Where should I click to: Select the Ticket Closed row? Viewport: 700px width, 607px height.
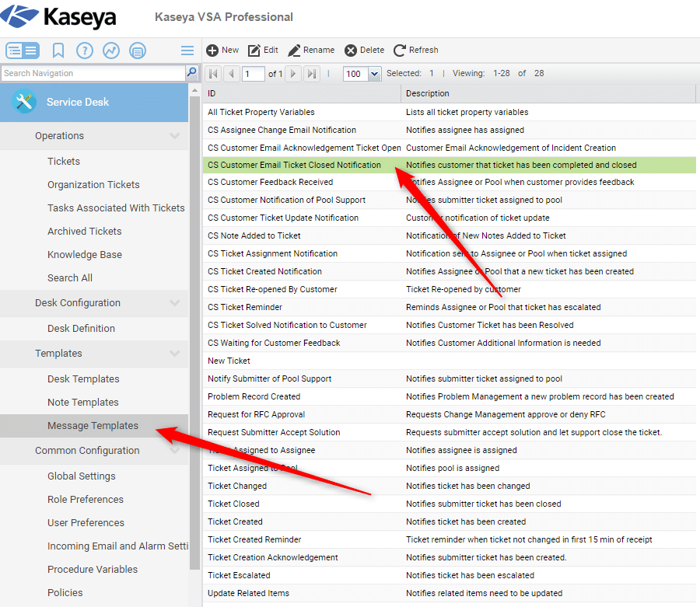[x=450, y=504]
